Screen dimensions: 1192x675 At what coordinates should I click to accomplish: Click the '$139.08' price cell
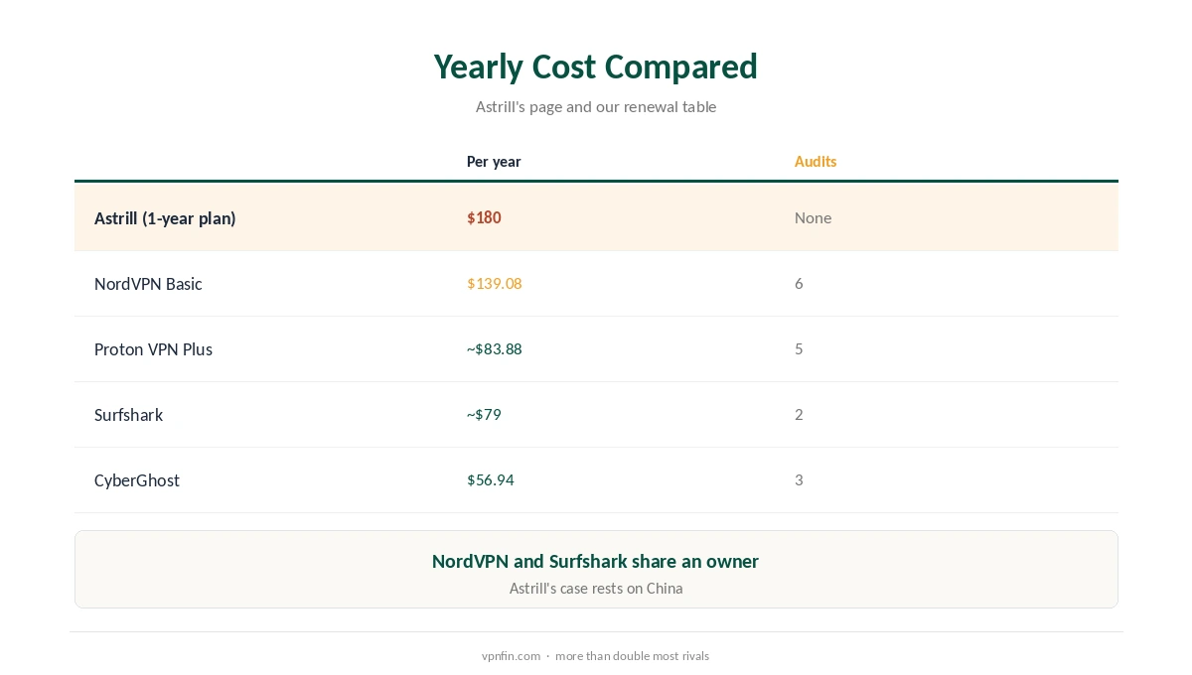coord(495,284)
